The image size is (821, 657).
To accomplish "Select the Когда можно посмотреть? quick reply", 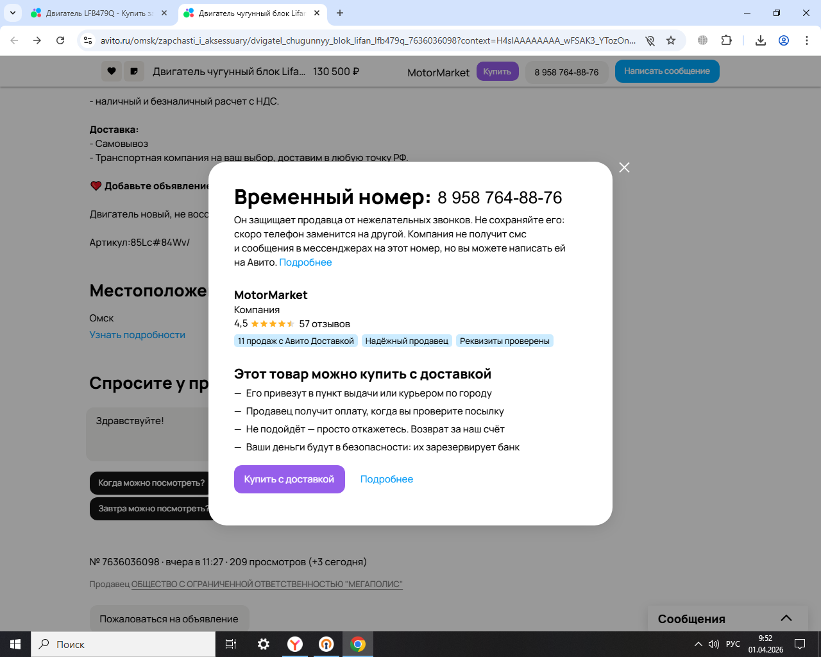I will (x=150, y=483).
